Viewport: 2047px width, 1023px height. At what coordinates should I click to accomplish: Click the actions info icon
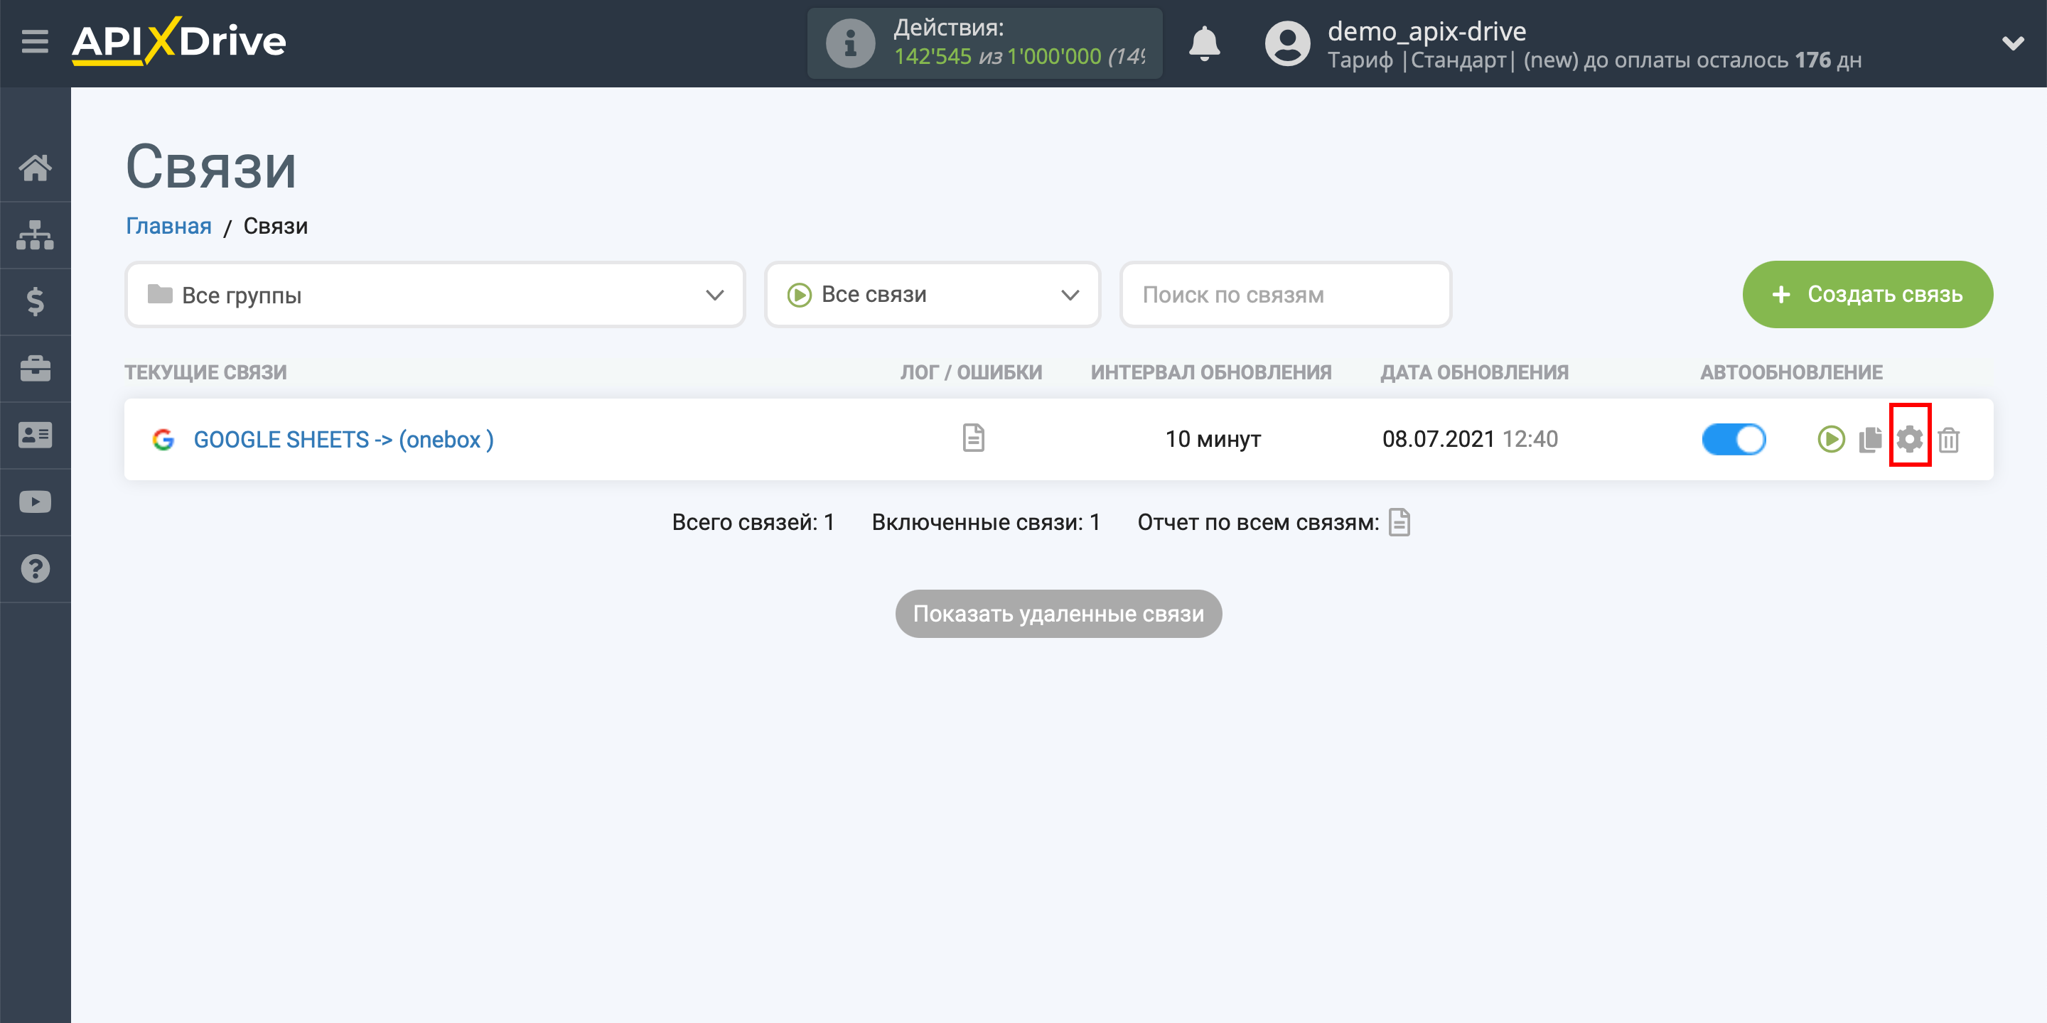pos(850,43)
